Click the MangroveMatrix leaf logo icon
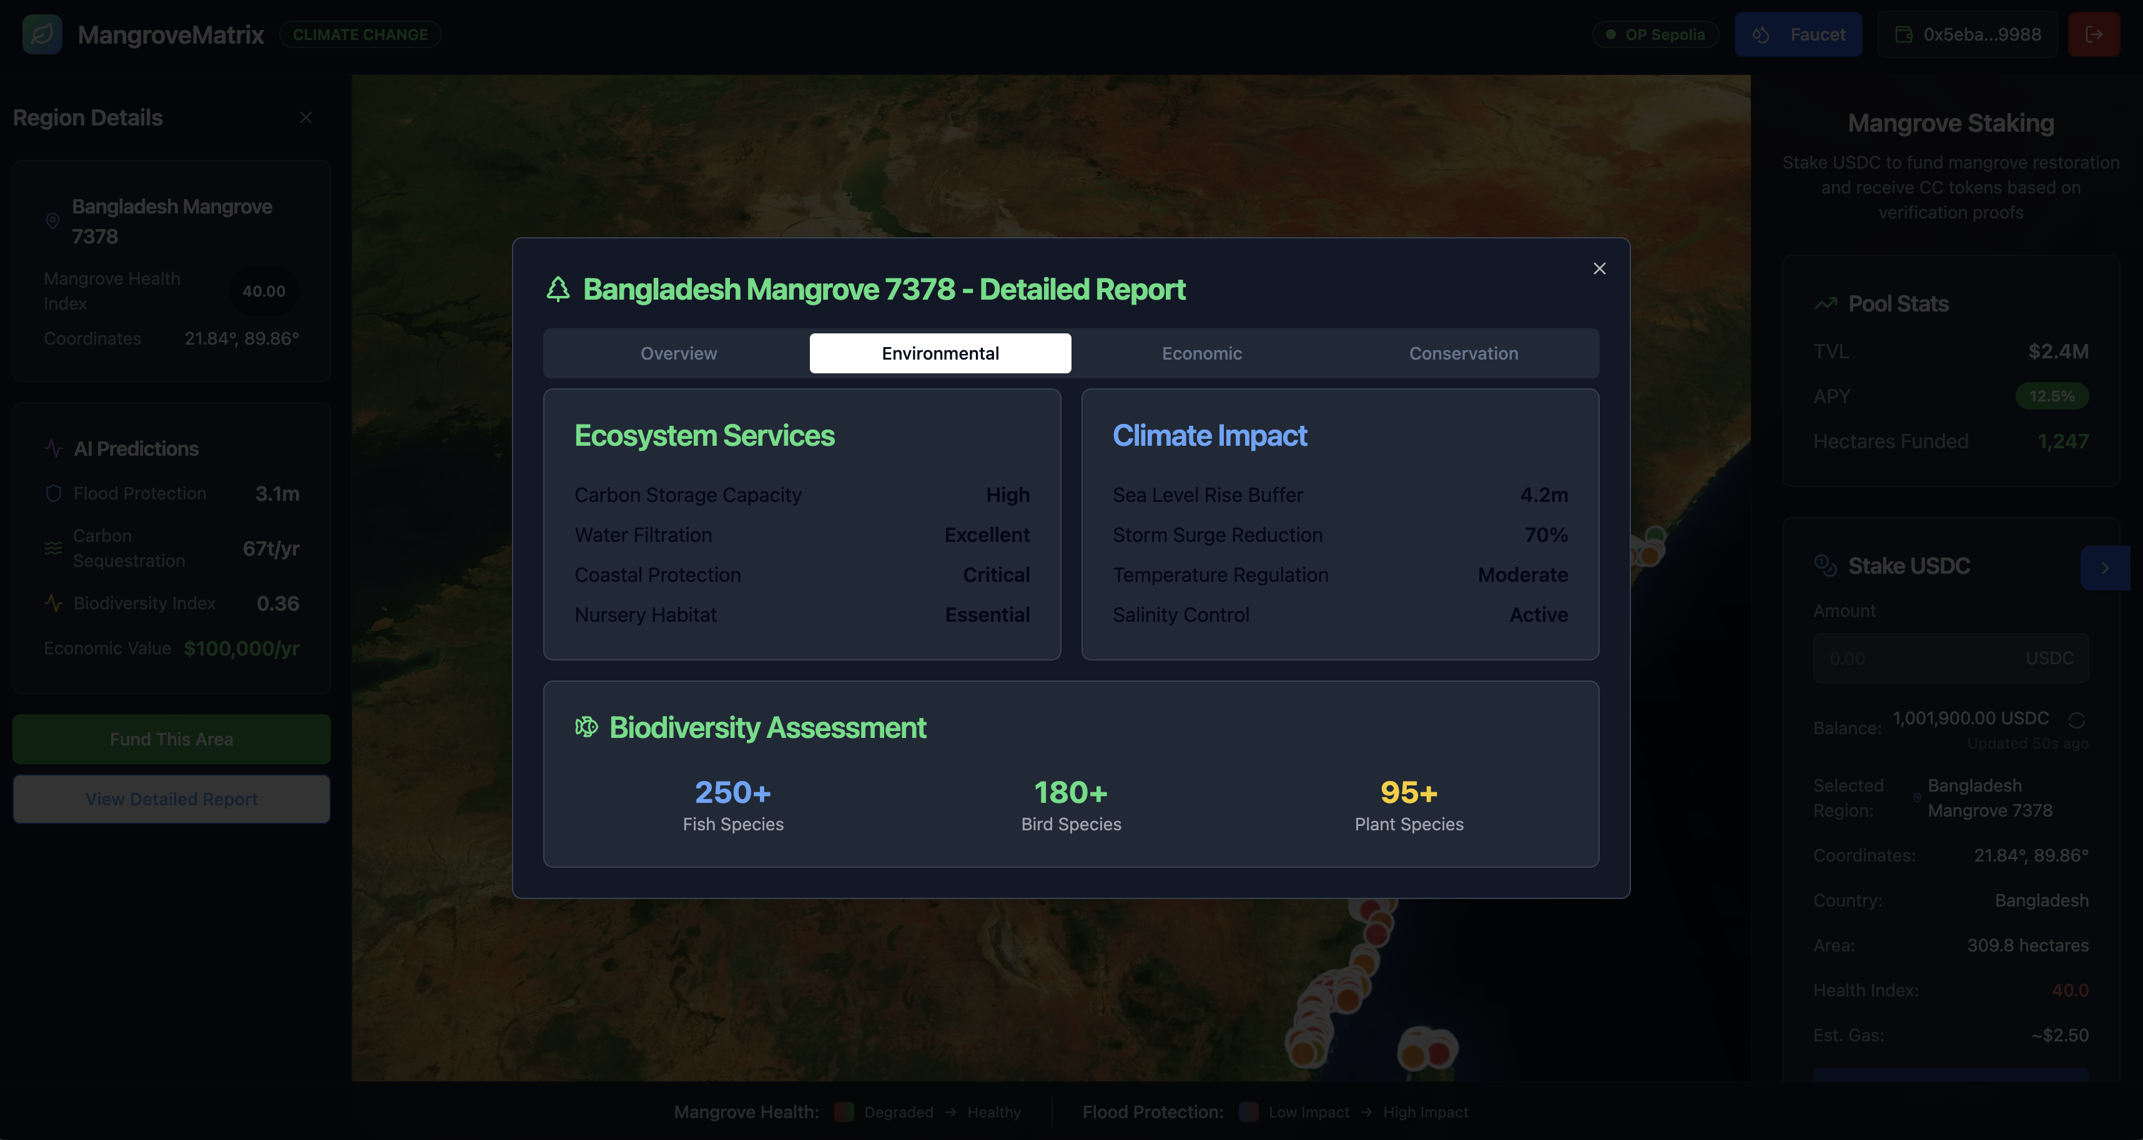2143x1140 pixels. point(42,34)
